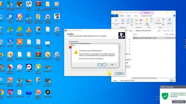Viewport: 186px width, 104px height.
Task: Open Google Chrome desktop icon
Action: point(2,94)
